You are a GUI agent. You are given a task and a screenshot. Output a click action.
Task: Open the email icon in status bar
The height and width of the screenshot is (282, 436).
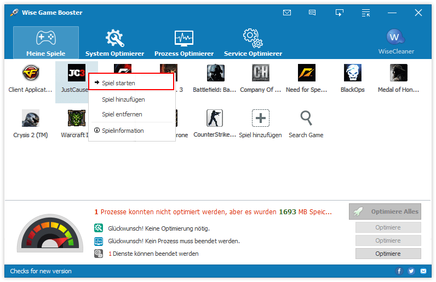[x=423, y=271]
